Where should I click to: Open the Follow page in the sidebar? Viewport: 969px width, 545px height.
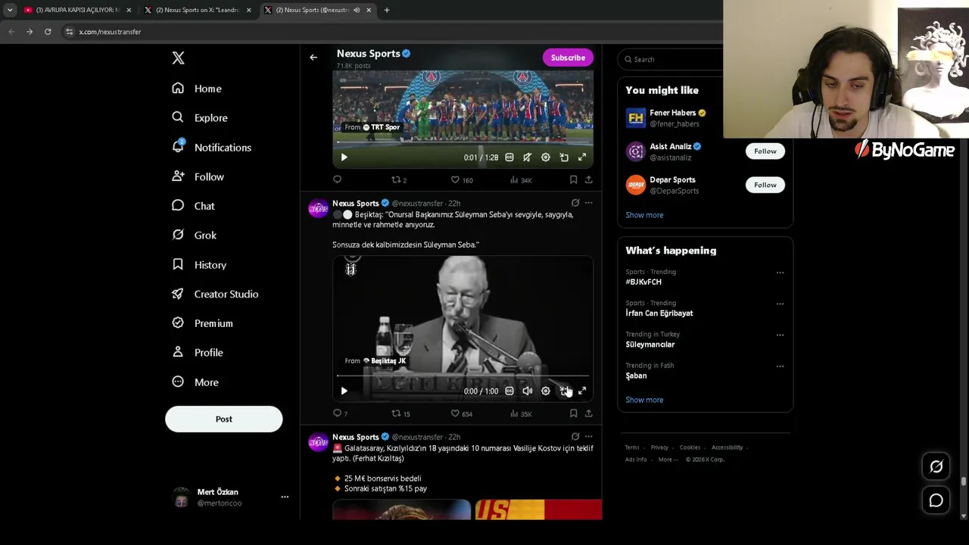[x=198, y=177]
